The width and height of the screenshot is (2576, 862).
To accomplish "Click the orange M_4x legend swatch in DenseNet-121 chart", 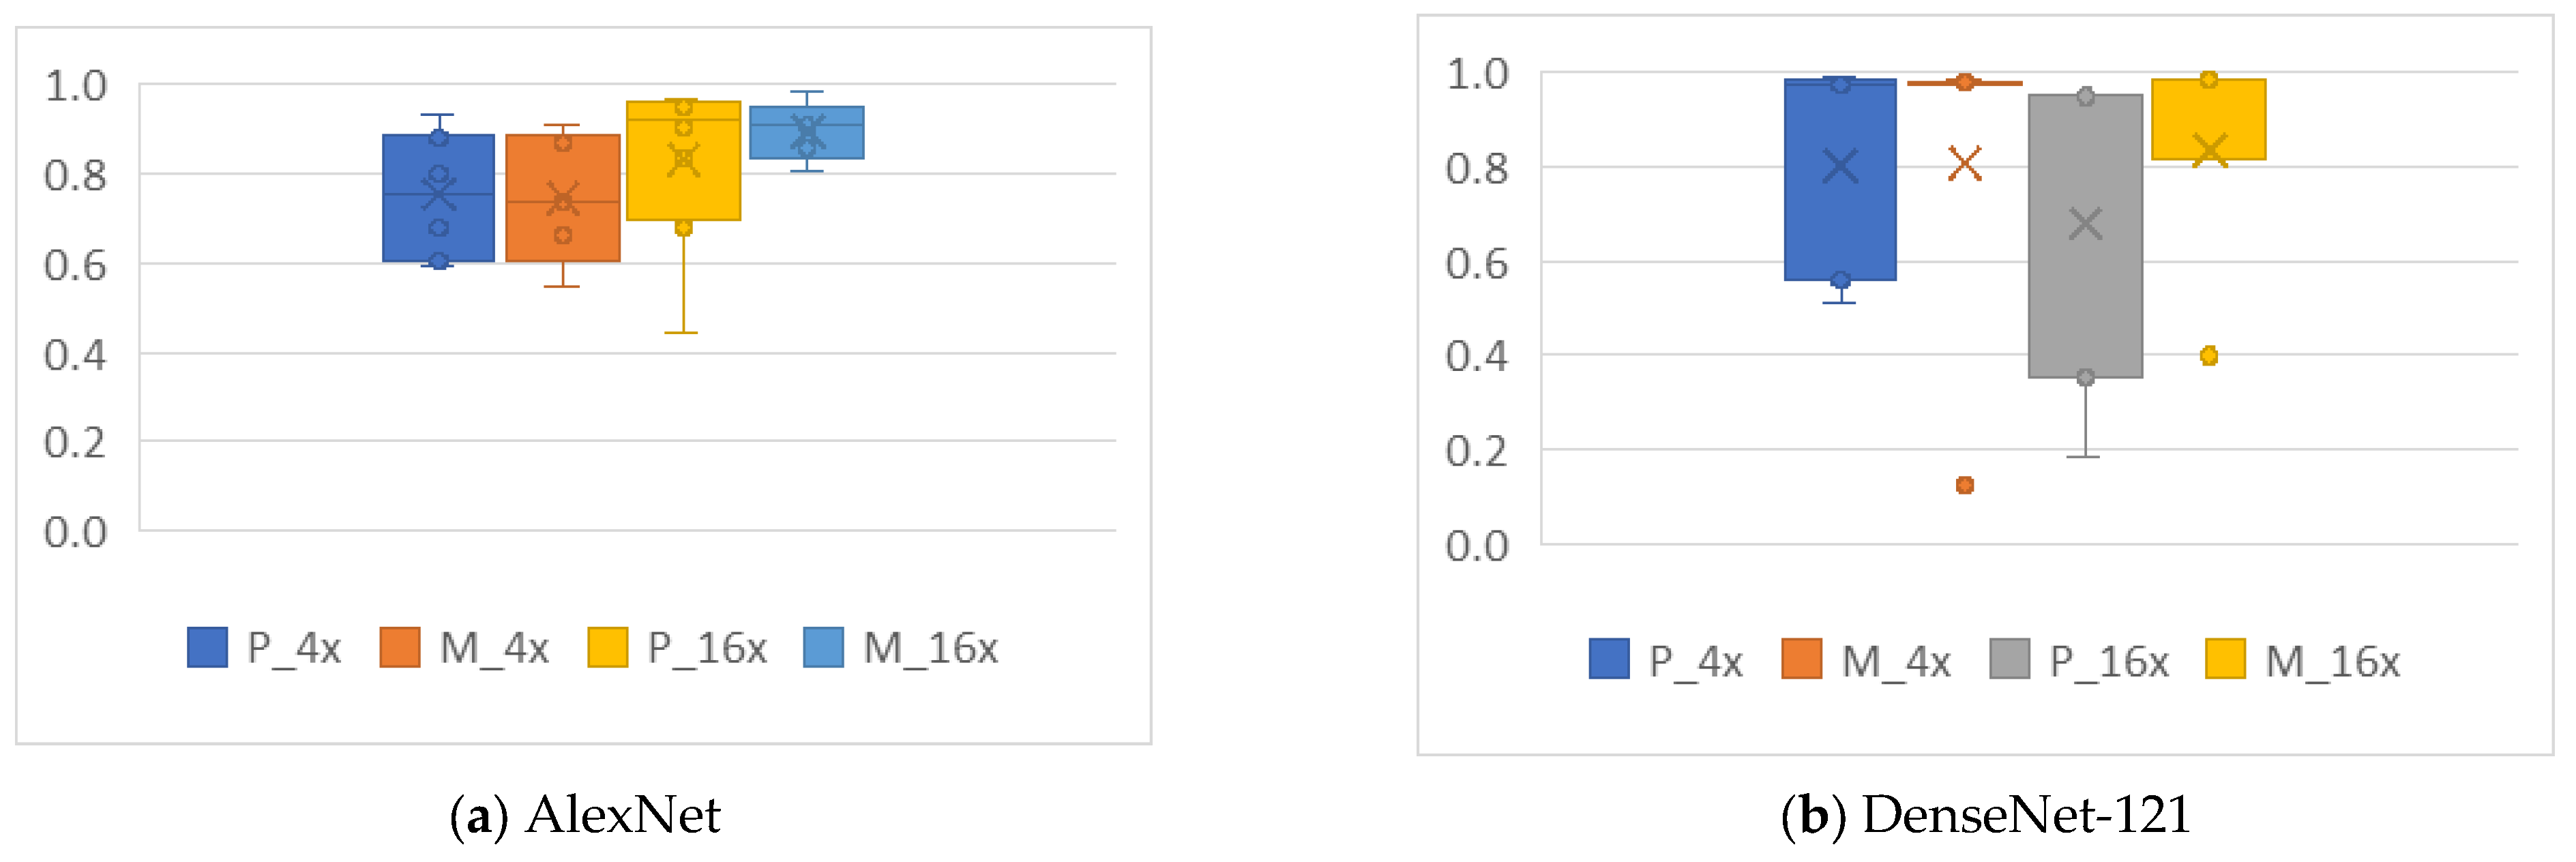I will coord(1802,659).
